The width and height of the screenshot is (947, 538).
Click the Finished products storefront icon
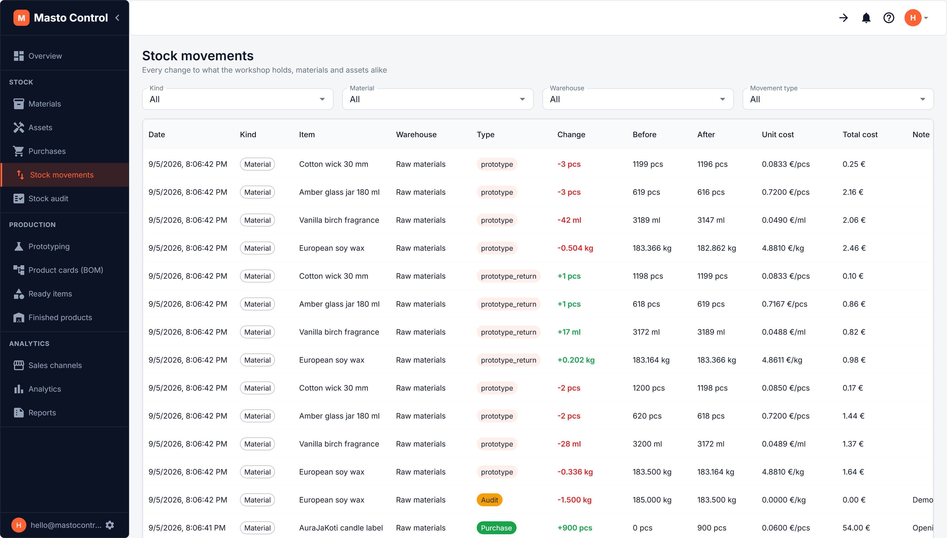tap(19, 317)
